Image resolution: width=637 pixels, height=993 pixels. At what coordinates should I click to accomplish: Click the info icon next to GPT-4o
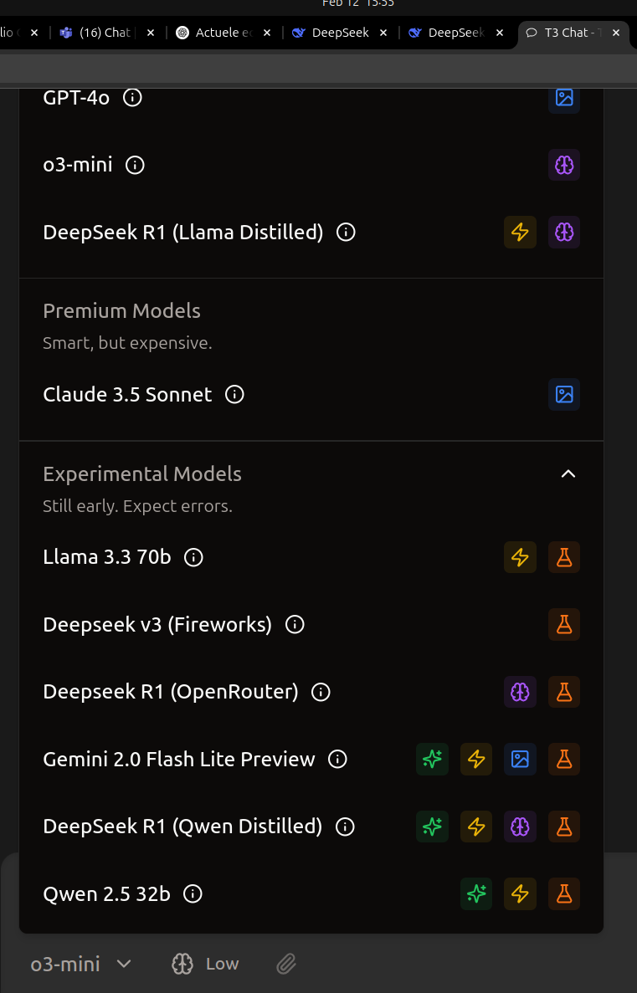132,98
